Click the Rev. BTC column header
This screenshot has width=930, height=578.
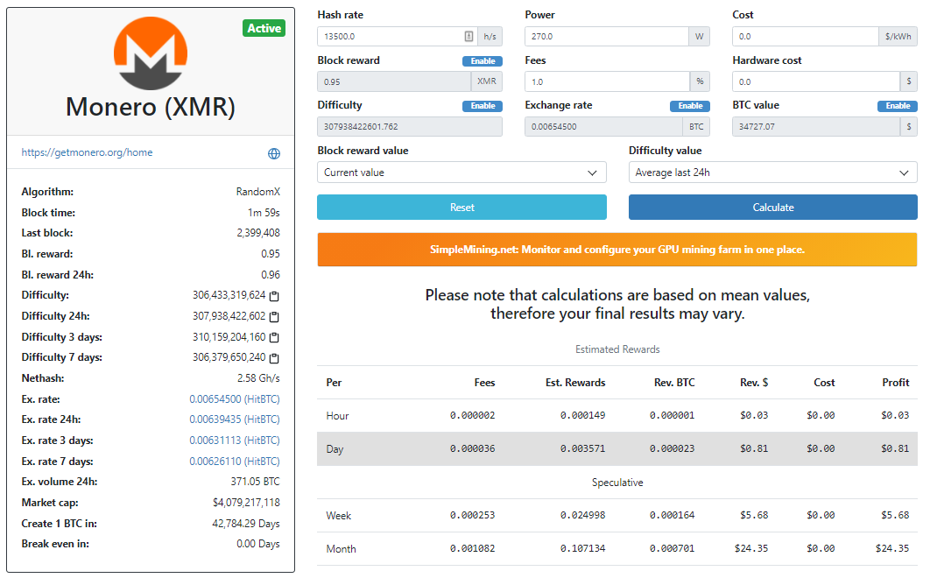tap(674, 383)
